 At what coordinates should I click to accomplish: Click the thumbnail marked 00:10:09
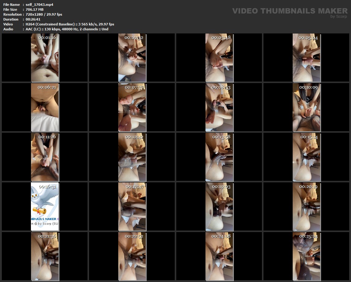pyautogui.click(x=306, y=107)
